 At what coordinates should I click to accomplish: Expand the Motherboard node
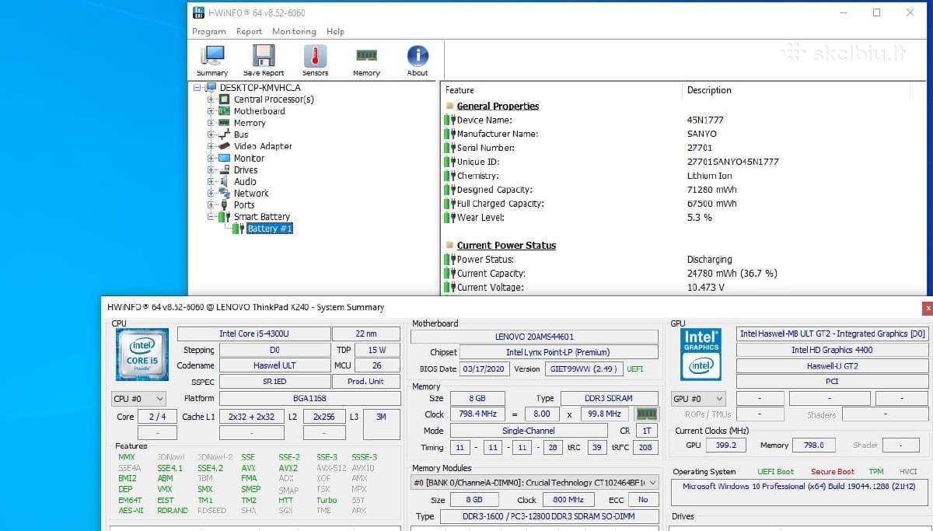(211, 111)
